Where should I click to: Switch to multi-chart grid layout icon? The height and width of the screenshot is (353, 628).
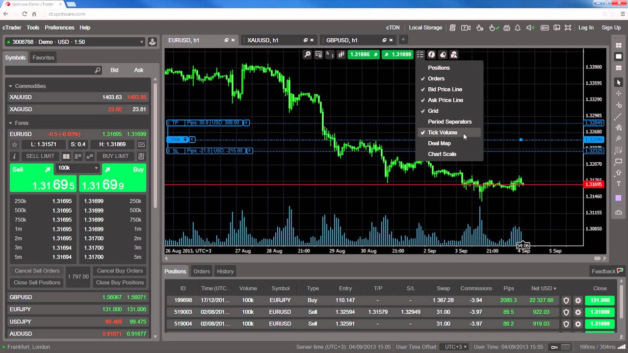(x=619, y=46)
